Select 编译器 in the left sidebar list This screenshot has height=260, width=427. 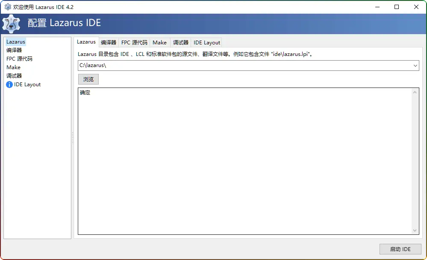pyautogui.click(x=14, y=50)
